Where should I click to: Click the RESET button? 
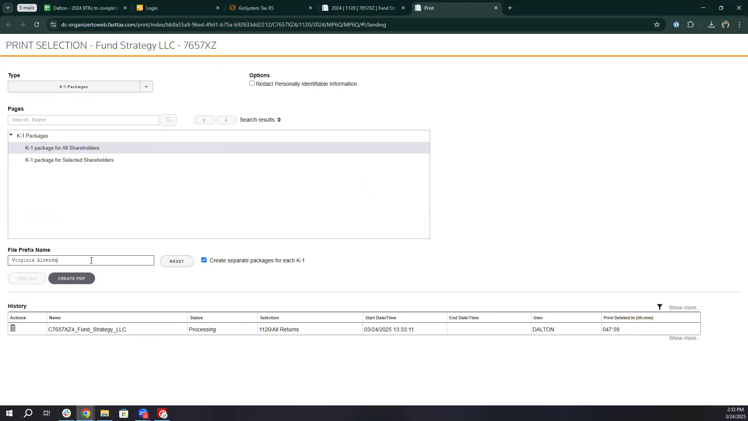pos(177,261)
